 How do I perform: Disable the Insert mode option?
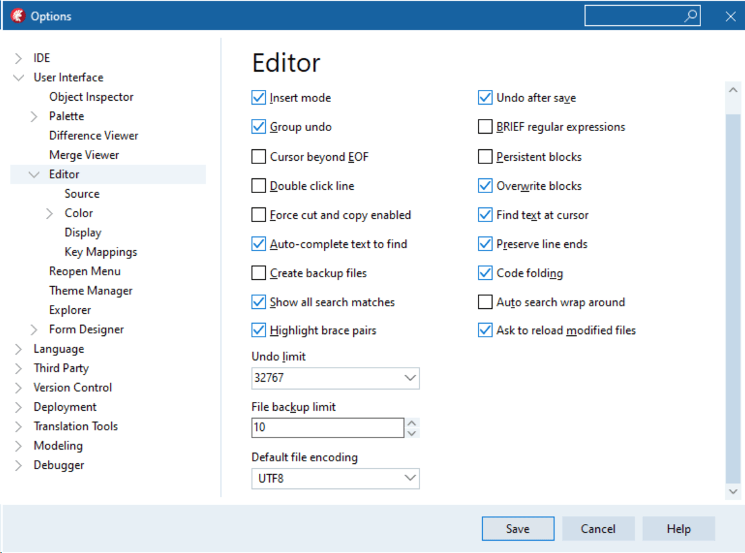[x=258, y=98]
